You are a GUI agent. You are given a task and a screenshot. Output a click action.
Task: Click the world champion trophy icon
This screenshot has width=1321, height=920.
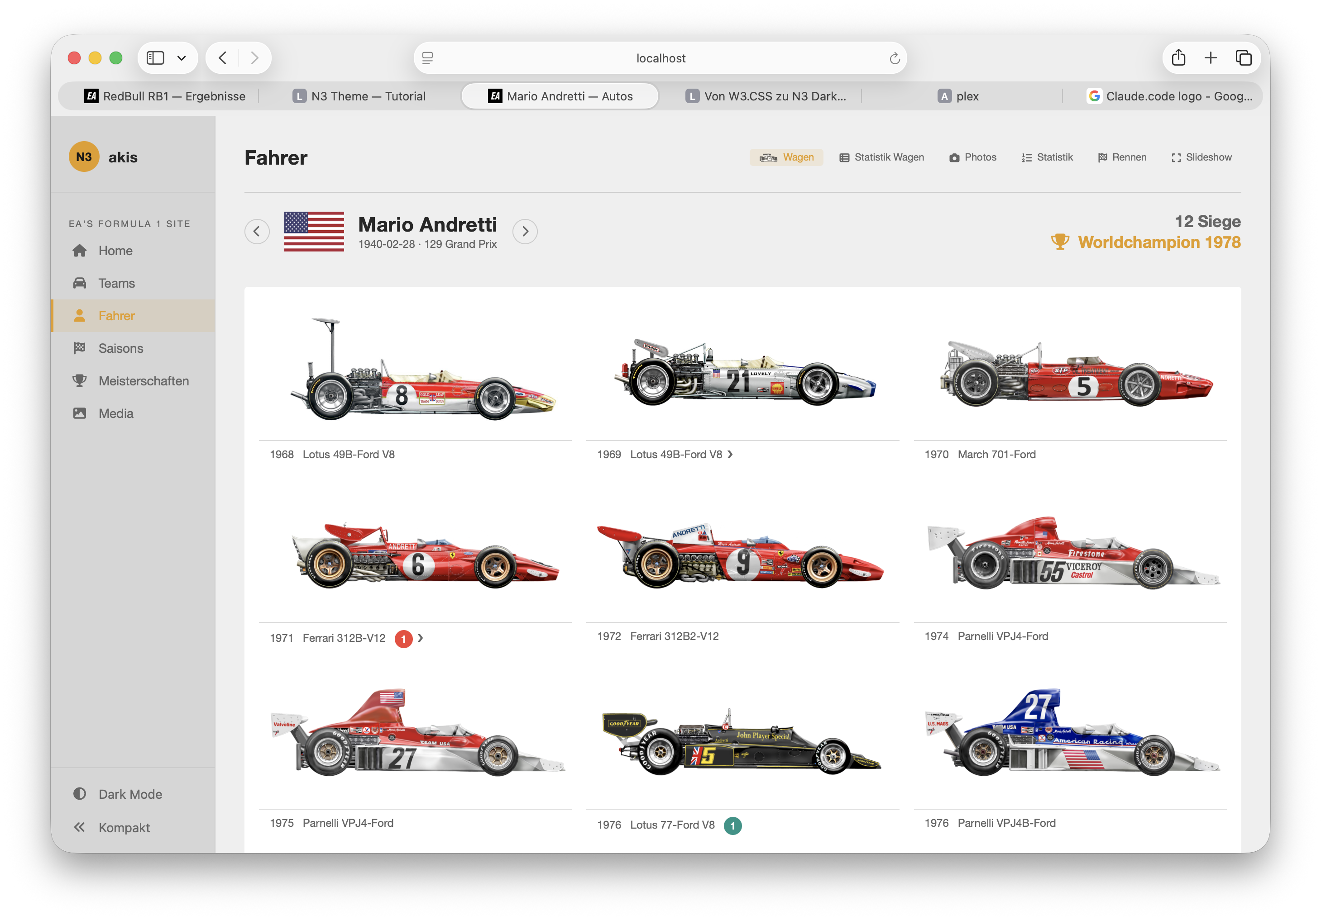(1060, 242)
